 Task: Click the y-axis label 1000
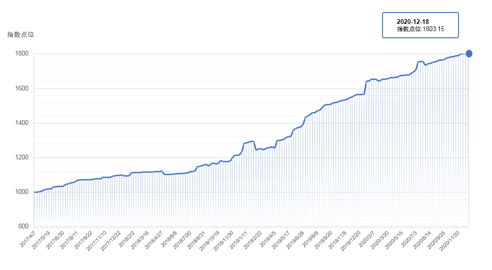tap(22, 192)
